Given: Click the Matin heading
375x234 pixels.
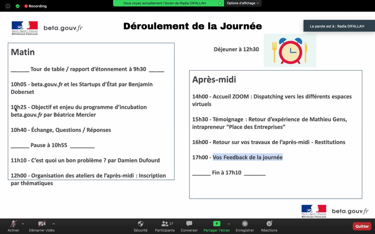Looking at the screenshot, I should click(x=23, y=52).
